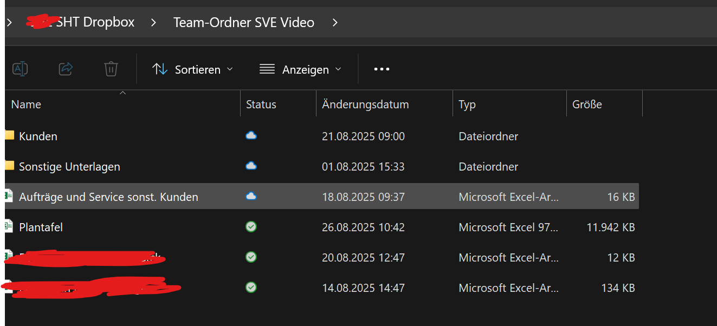
Task: Sort by the Name column header
Action: pyautogui.click(x=26, y=105)
